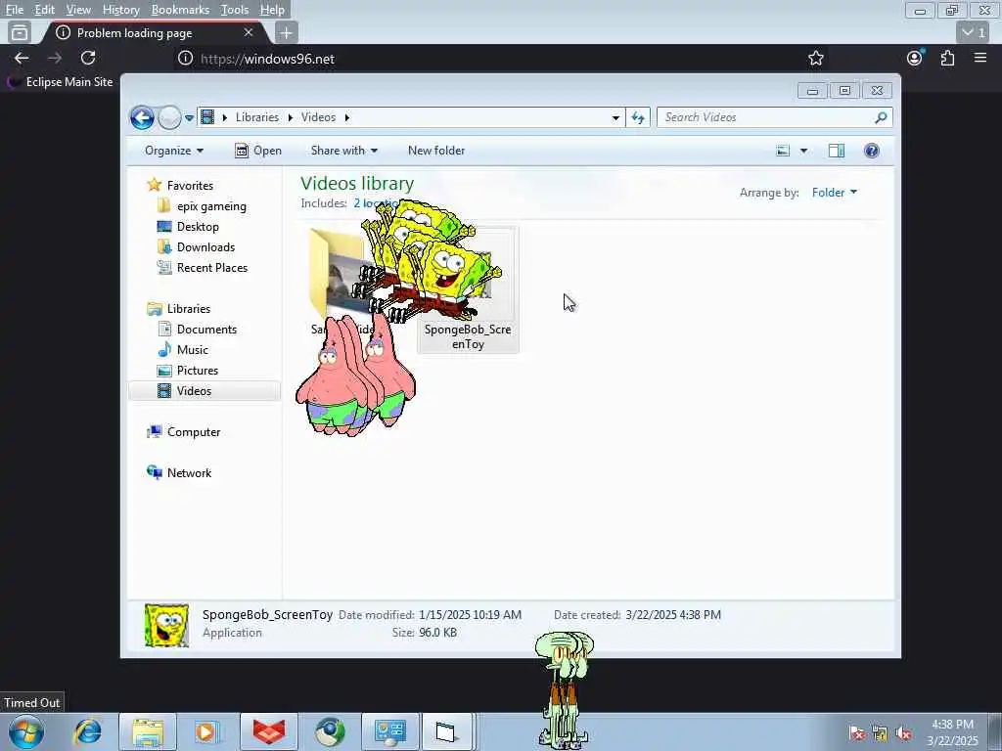Launch Windows Media Player from taskbar
Image resolution: width=1002 pixels, height=751 pixels.
coord(207,731)
